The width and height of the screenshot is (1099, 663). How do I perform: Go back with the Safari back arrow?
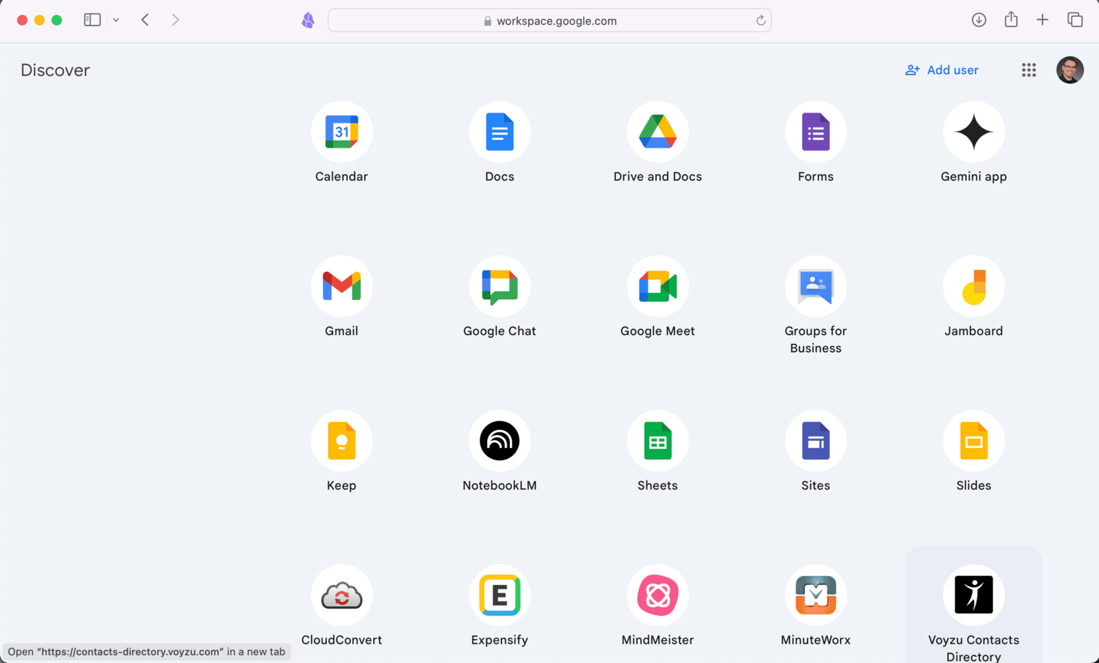145,20
